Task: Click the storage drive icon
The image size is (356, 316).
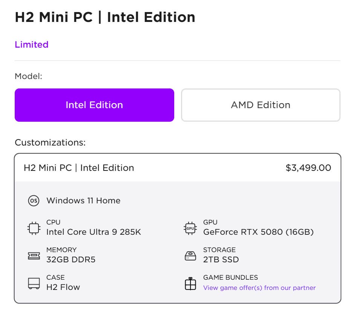Action: pos(190,256)
